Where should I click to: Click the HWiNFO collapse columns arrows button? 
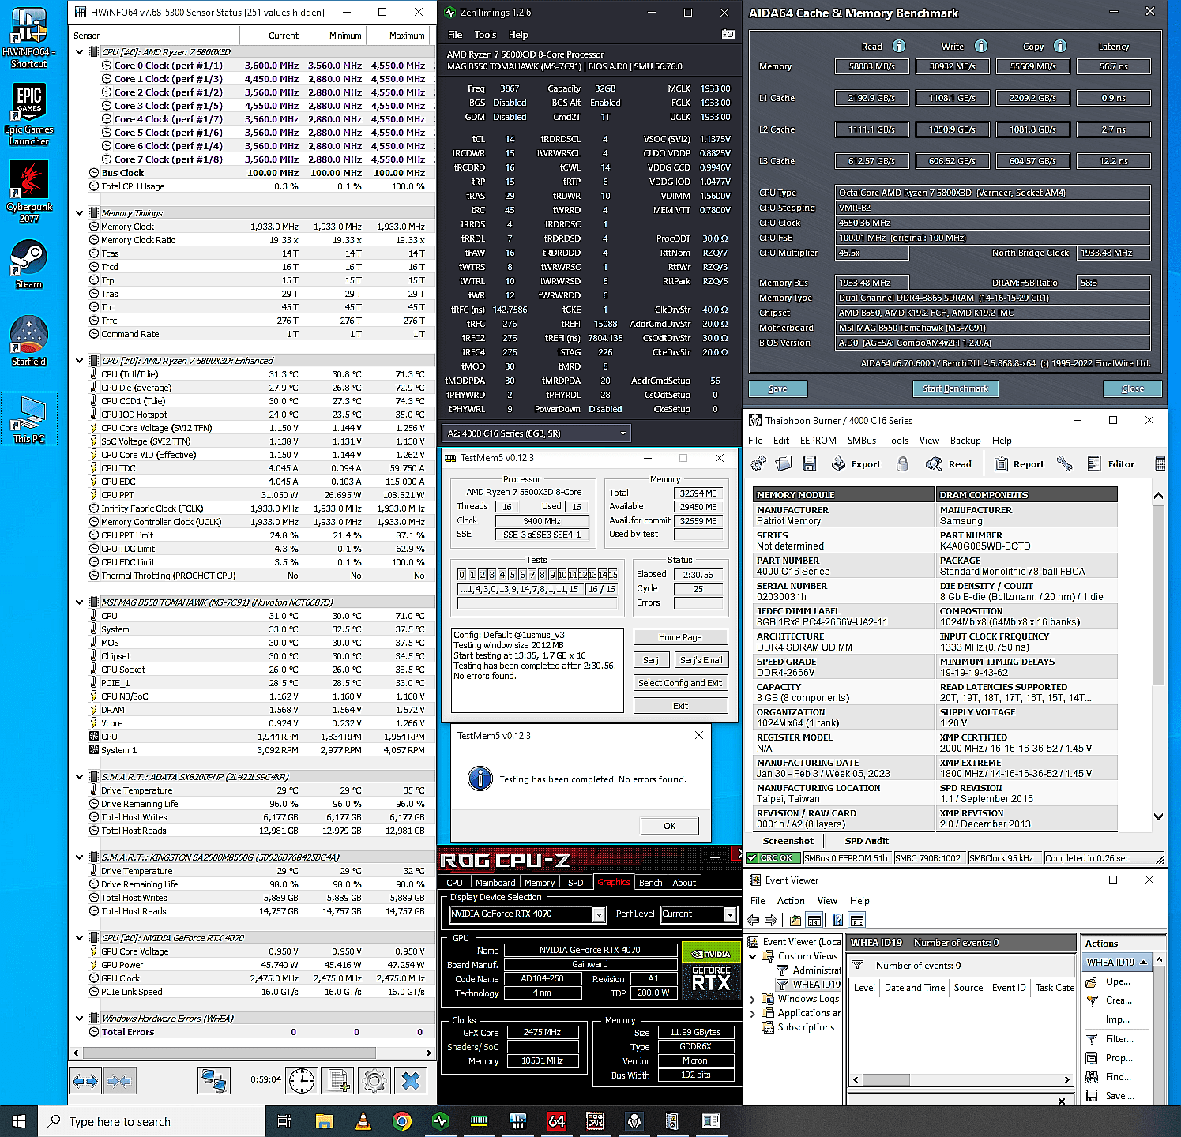(119, 1081)
